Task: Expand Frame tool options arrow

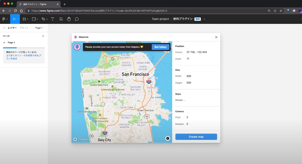Action: (27, 19)
